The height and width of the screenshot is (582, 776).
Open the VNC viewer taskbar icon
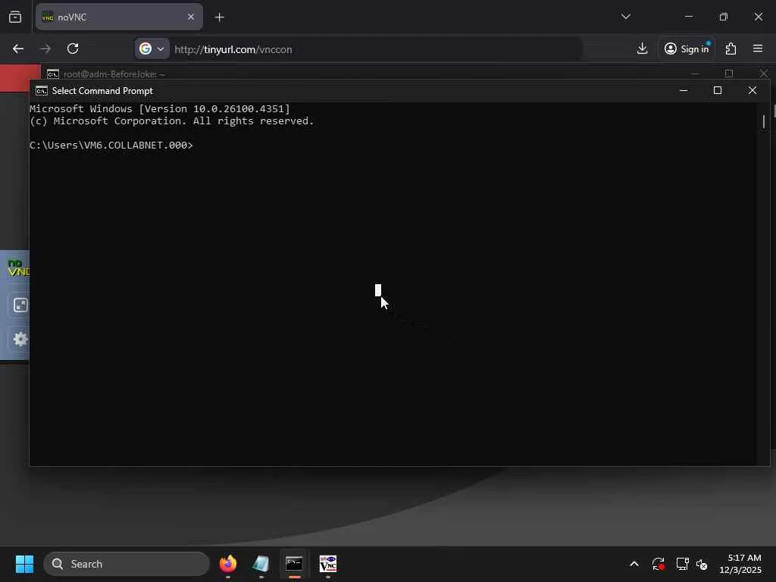pyautogui.click(x=327, y=564)
